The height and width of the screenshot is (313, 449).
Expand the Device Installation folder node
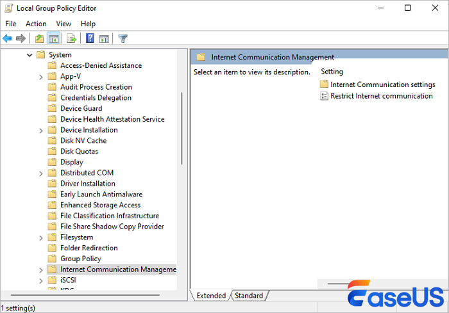(x=41, y=130)
